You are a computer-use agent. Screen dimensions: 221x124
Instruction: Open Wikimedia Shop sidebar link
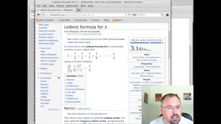pyautogui.click(x=46, y=44)
